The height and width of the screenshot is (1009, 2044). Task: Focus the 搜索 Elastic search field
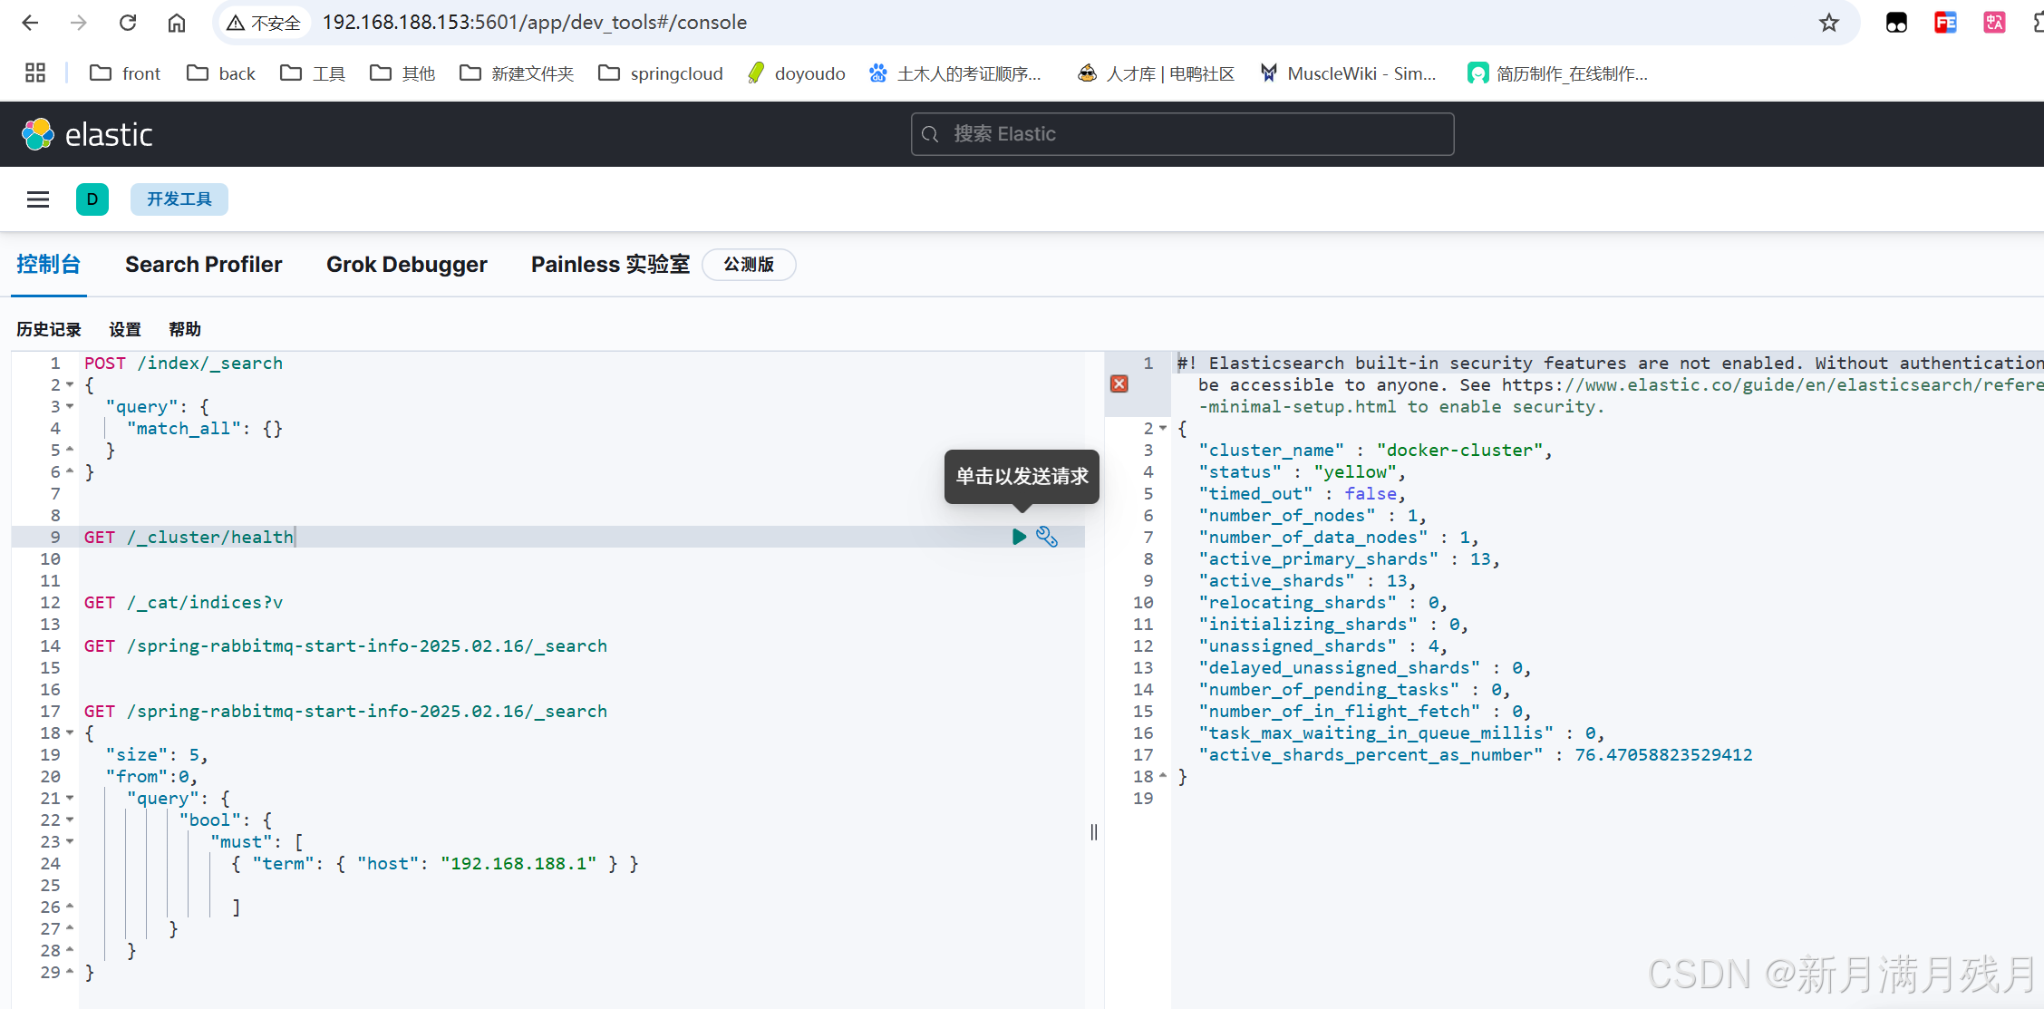coord(1182,134)
